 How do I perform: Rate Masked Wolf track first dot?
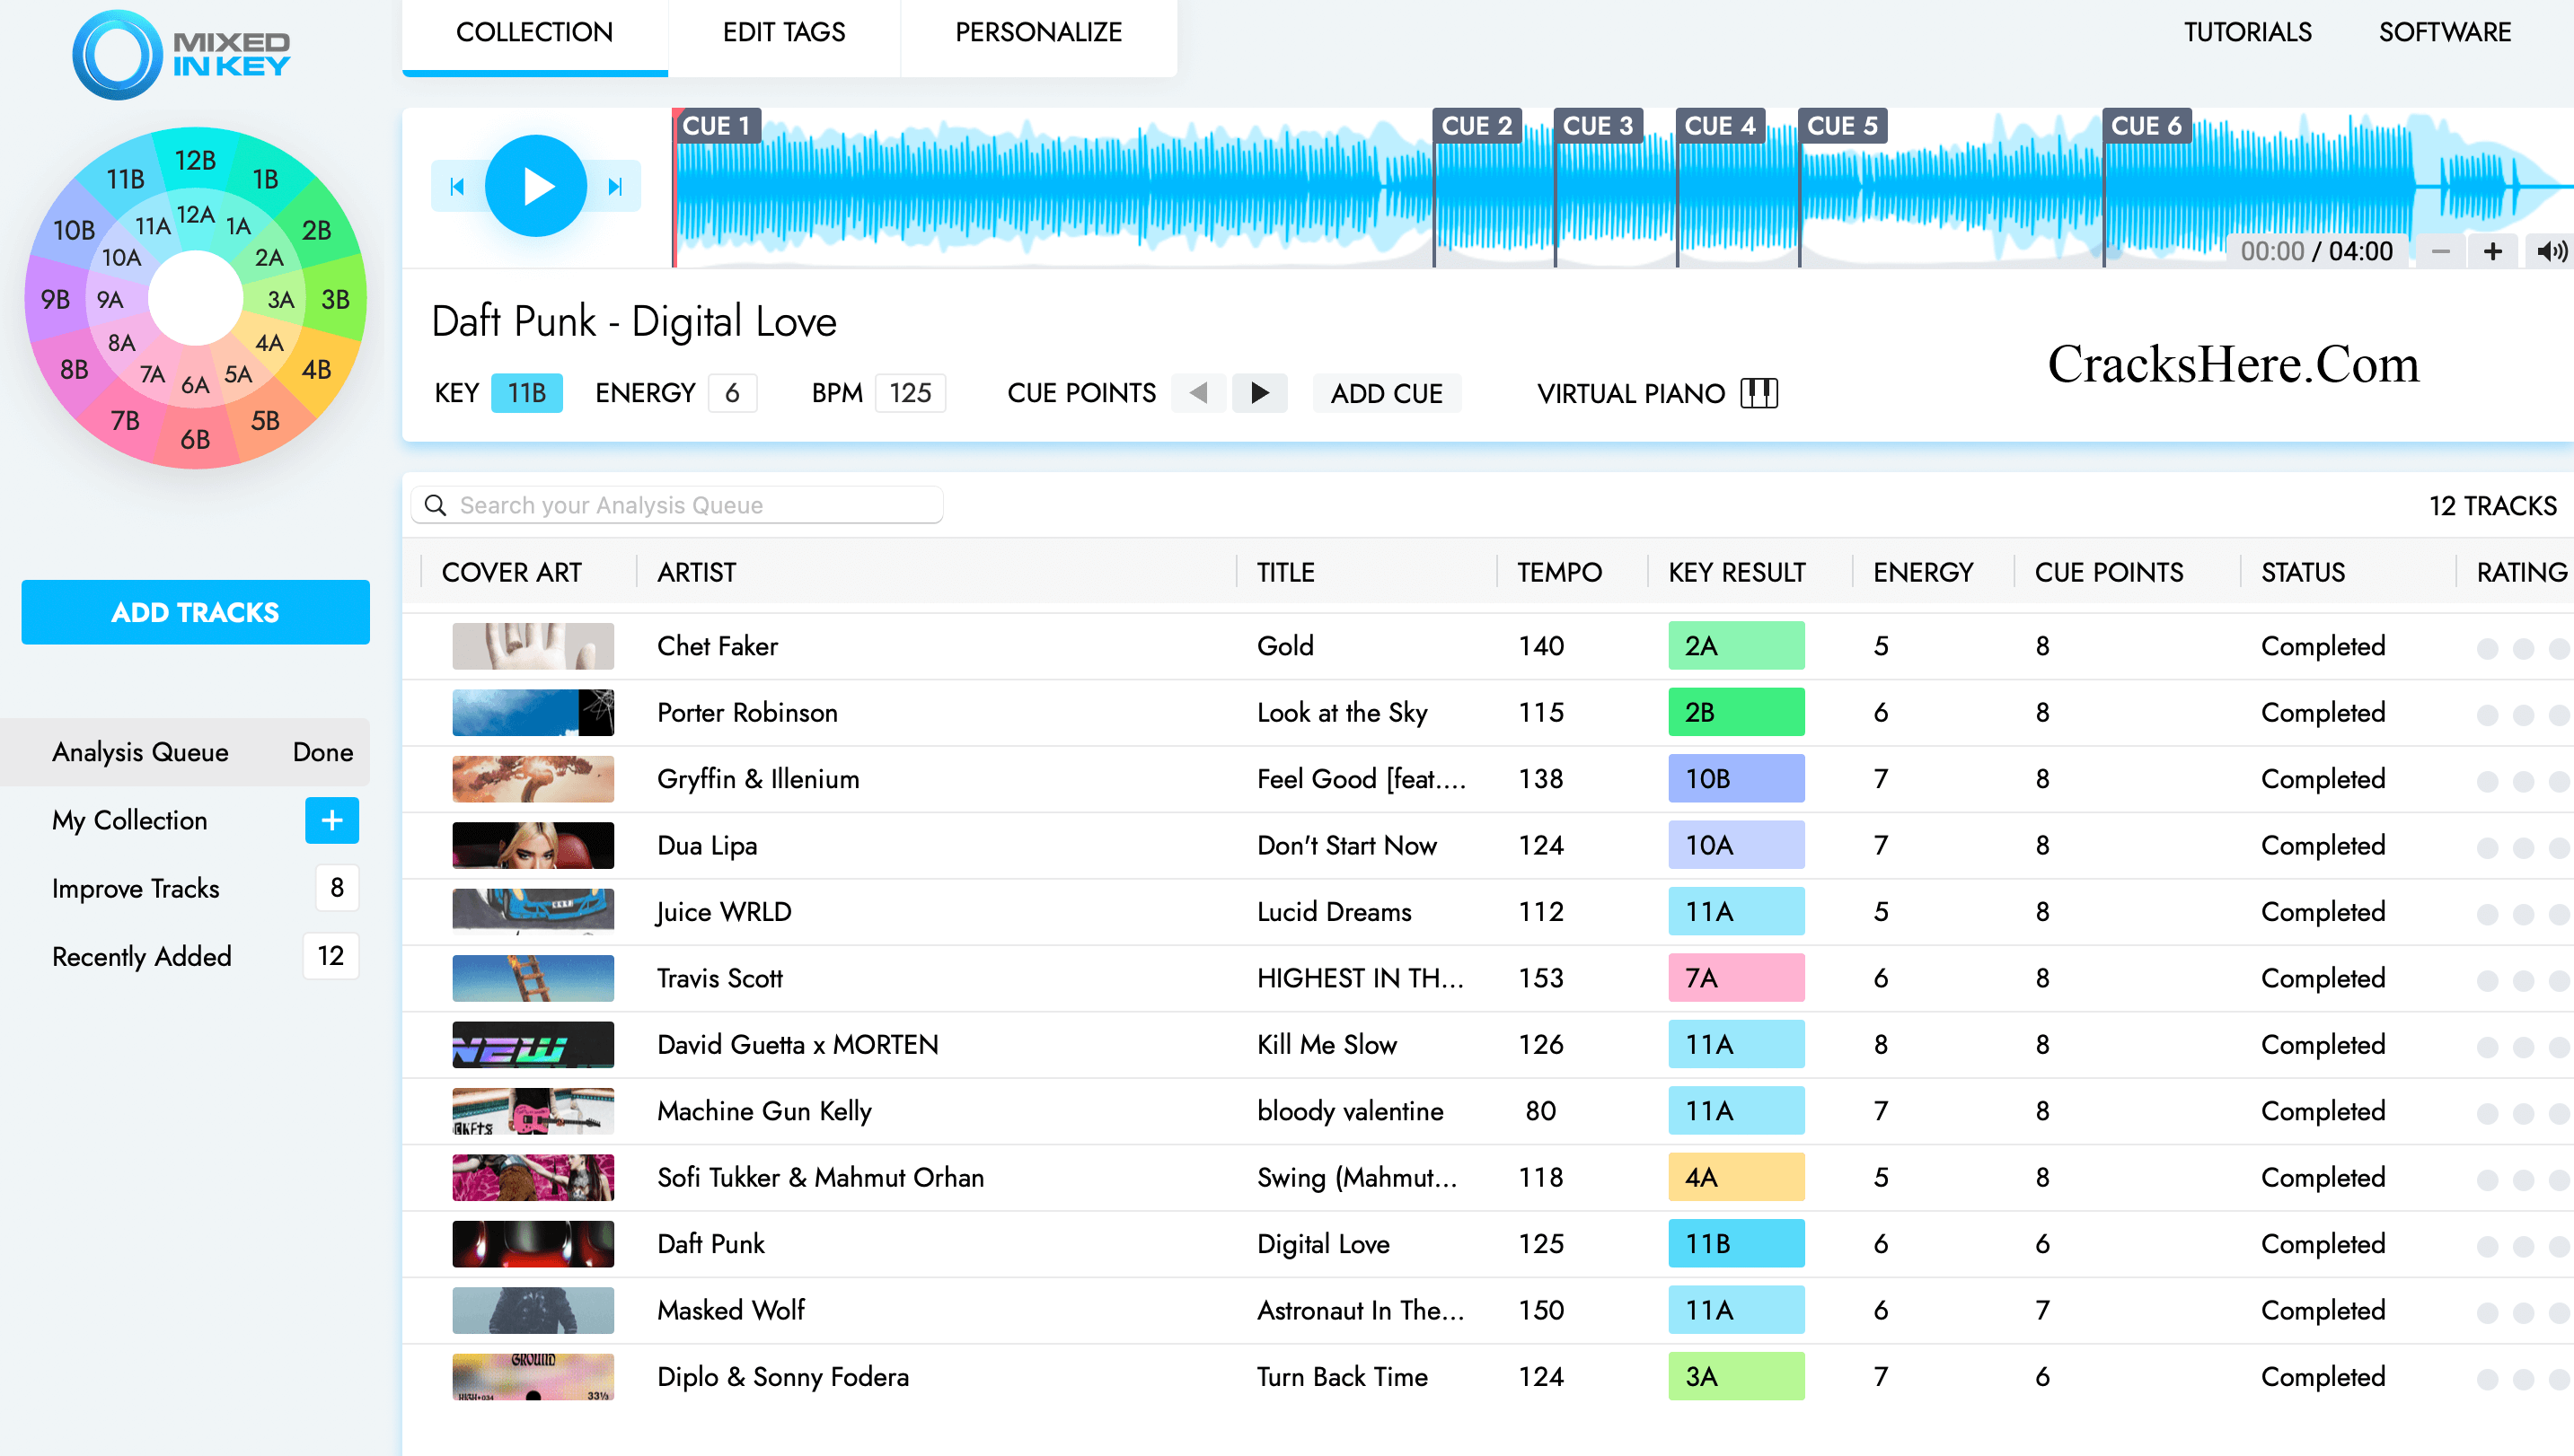(x=2488, y=1313)
